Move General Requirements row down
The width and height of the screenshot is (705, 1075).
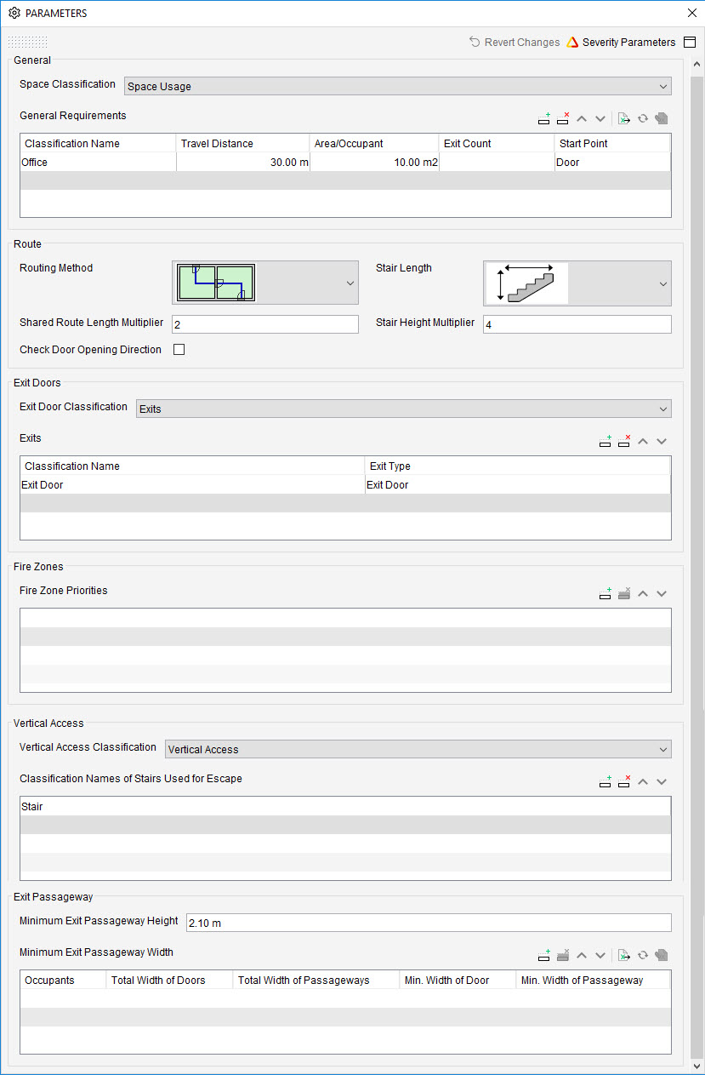pyautogui.click(x=600, y=119)
